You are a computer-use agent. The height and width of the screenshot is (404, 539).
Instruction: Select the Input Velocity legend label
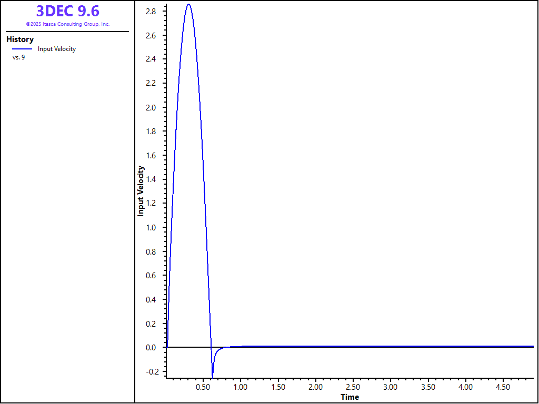tap(57, 49)
